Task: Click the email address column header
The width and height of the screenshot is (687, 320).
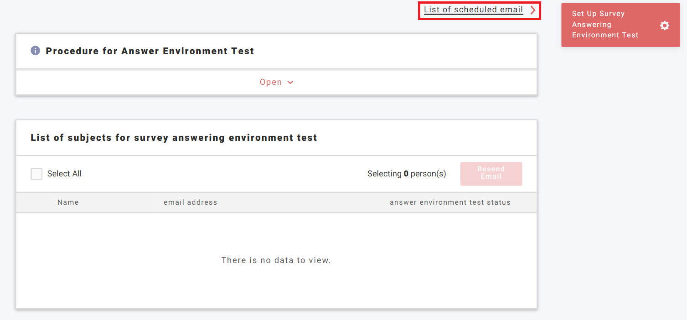Action: tap(191, 202)
